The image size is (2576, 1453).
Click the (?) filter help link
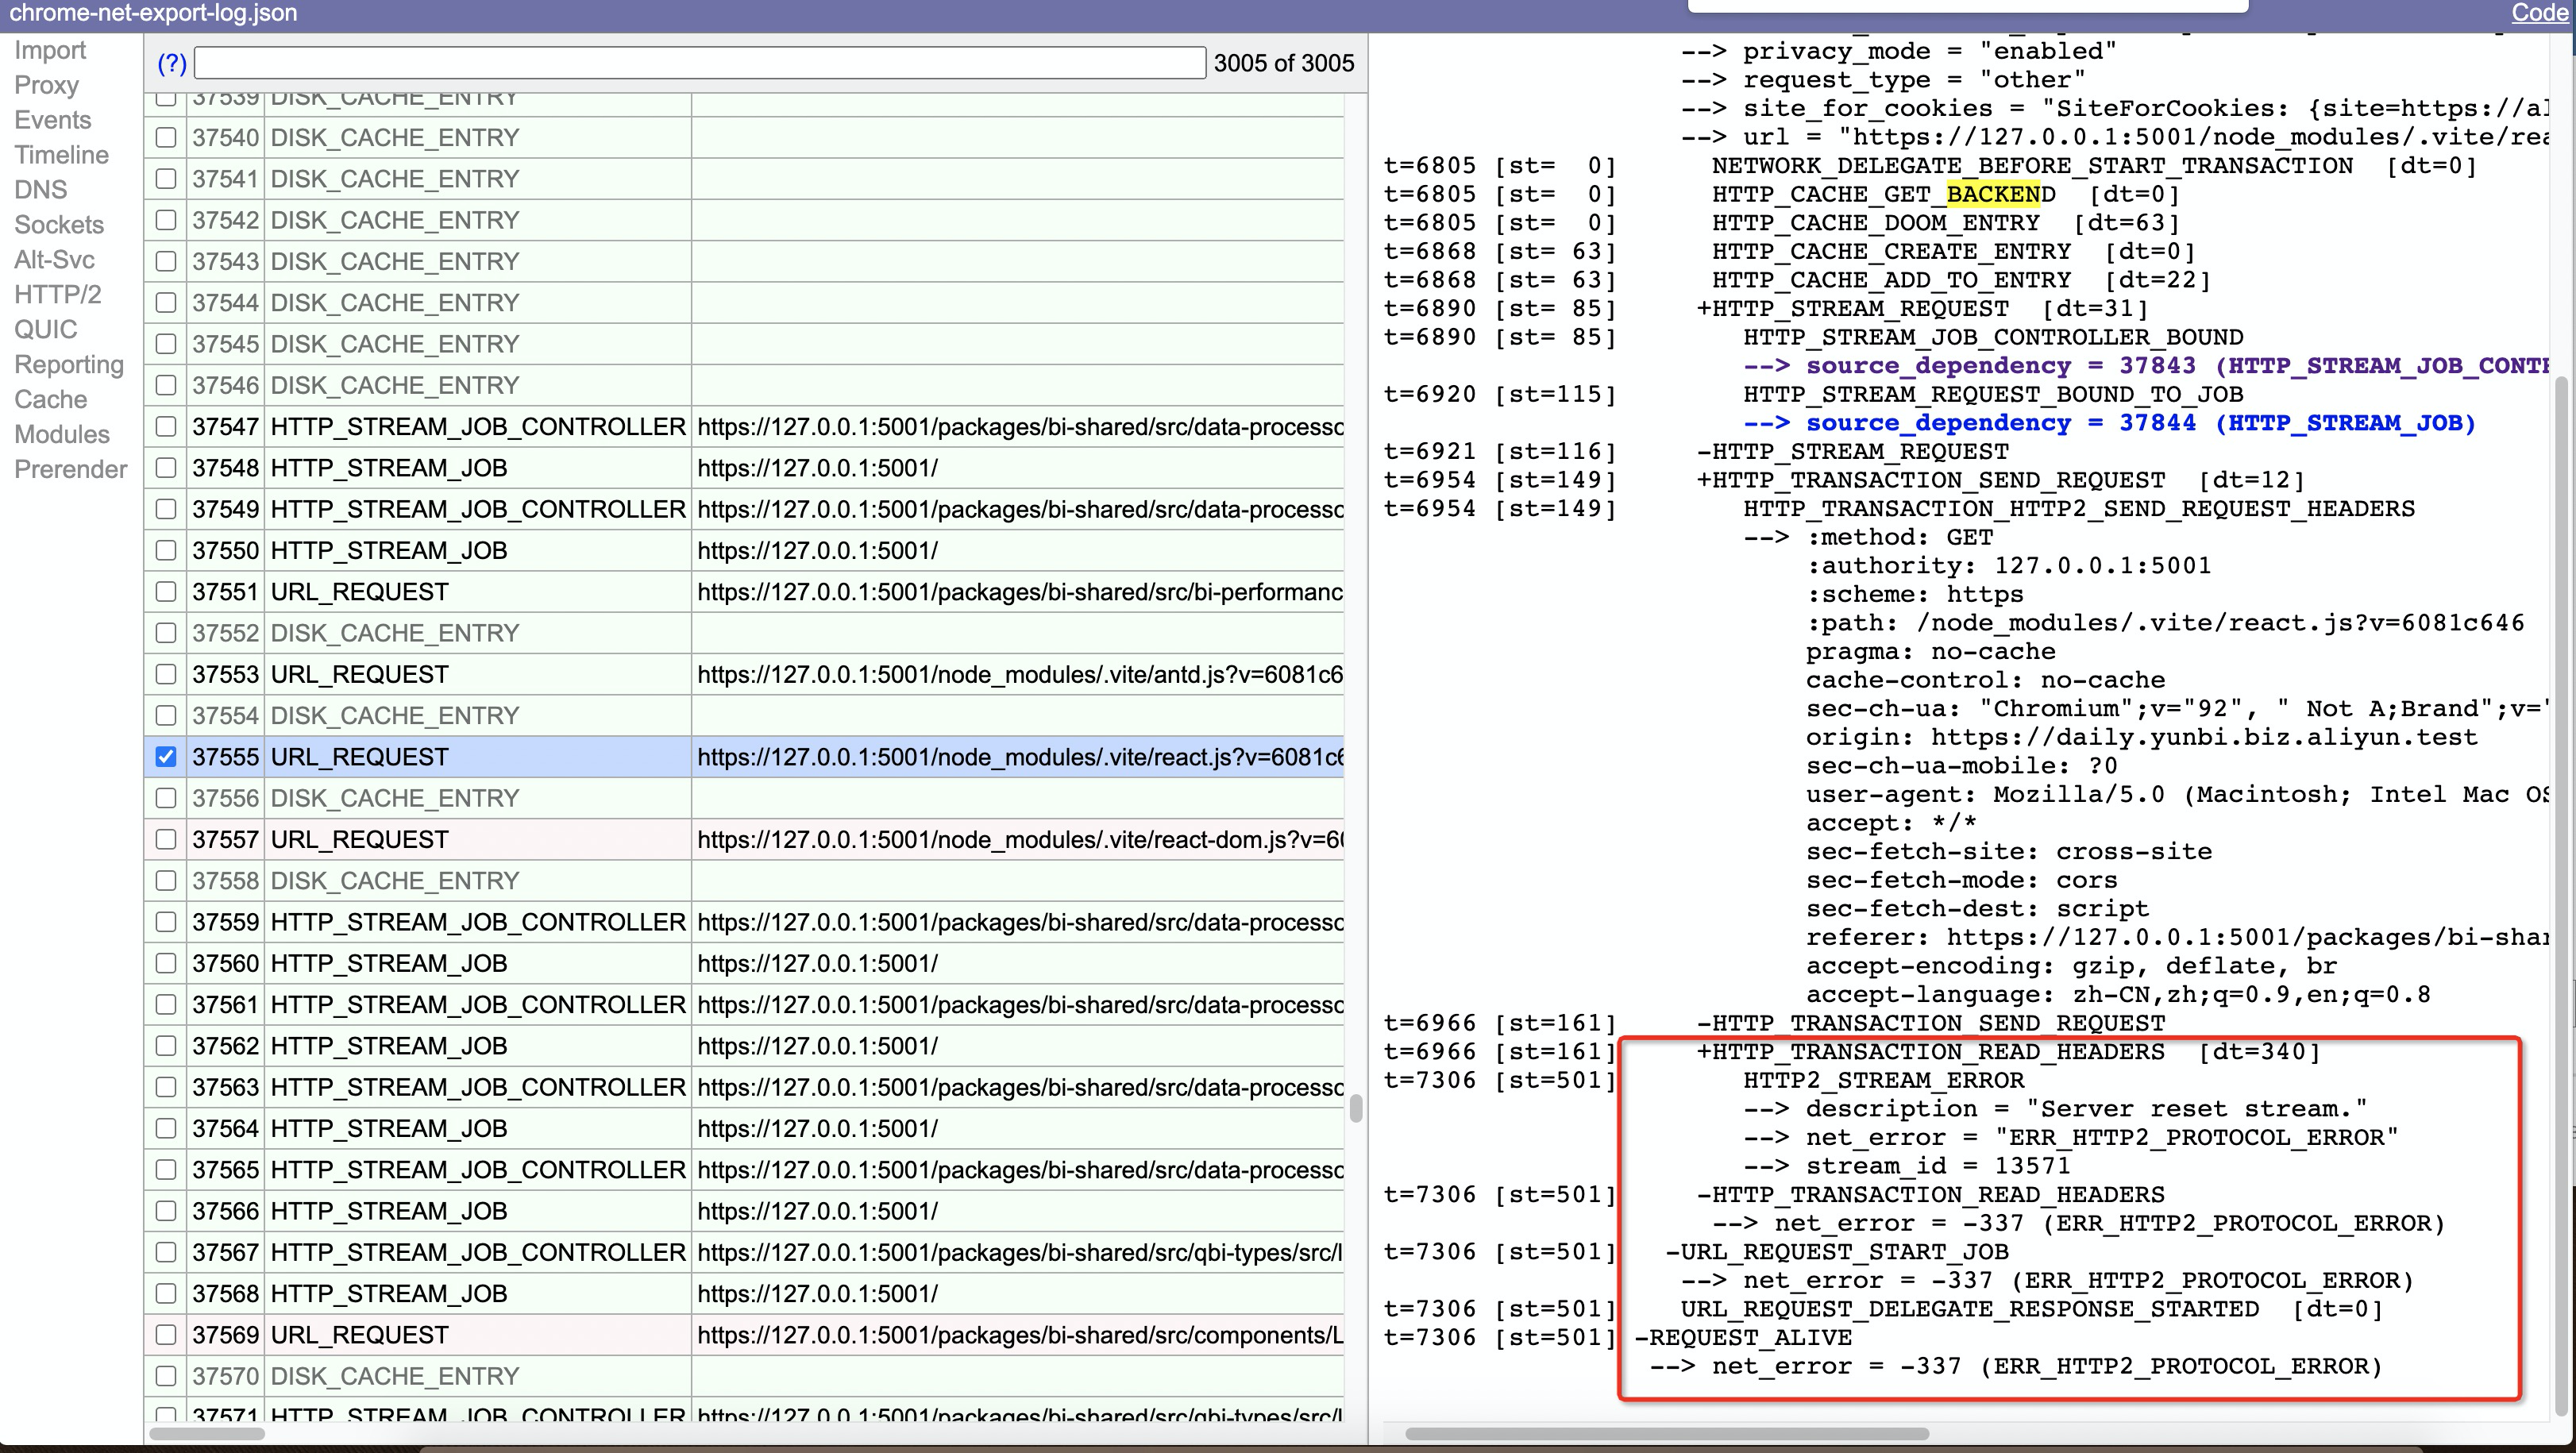pyautogui.click(x=172, y=63)
